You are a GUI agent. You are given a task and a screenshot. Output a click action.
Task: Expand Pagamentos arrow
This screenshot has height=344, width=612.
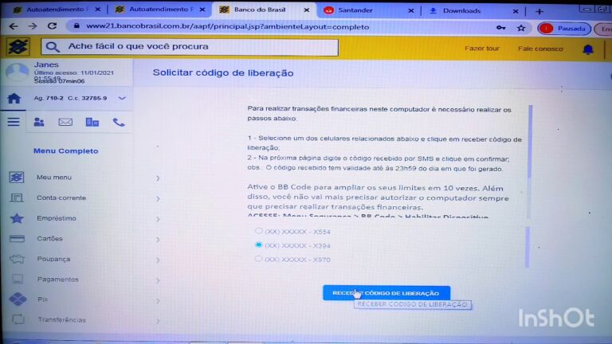point(158,280)
